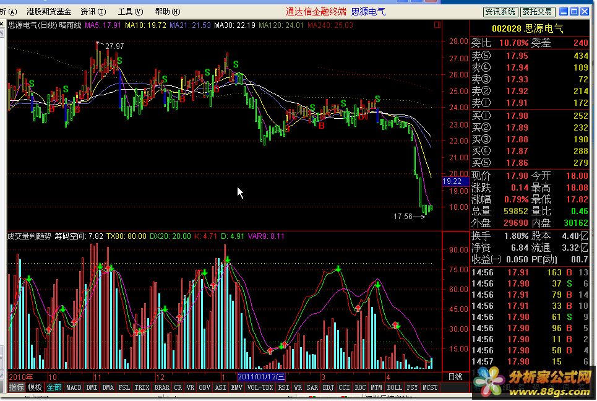Switch to the OBV indicator tab

(204, 387)
